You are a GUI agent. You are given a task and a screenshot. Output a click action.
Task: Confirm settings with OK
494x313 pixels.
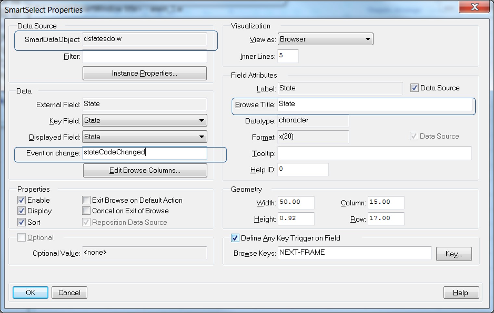tap(30, 292)
